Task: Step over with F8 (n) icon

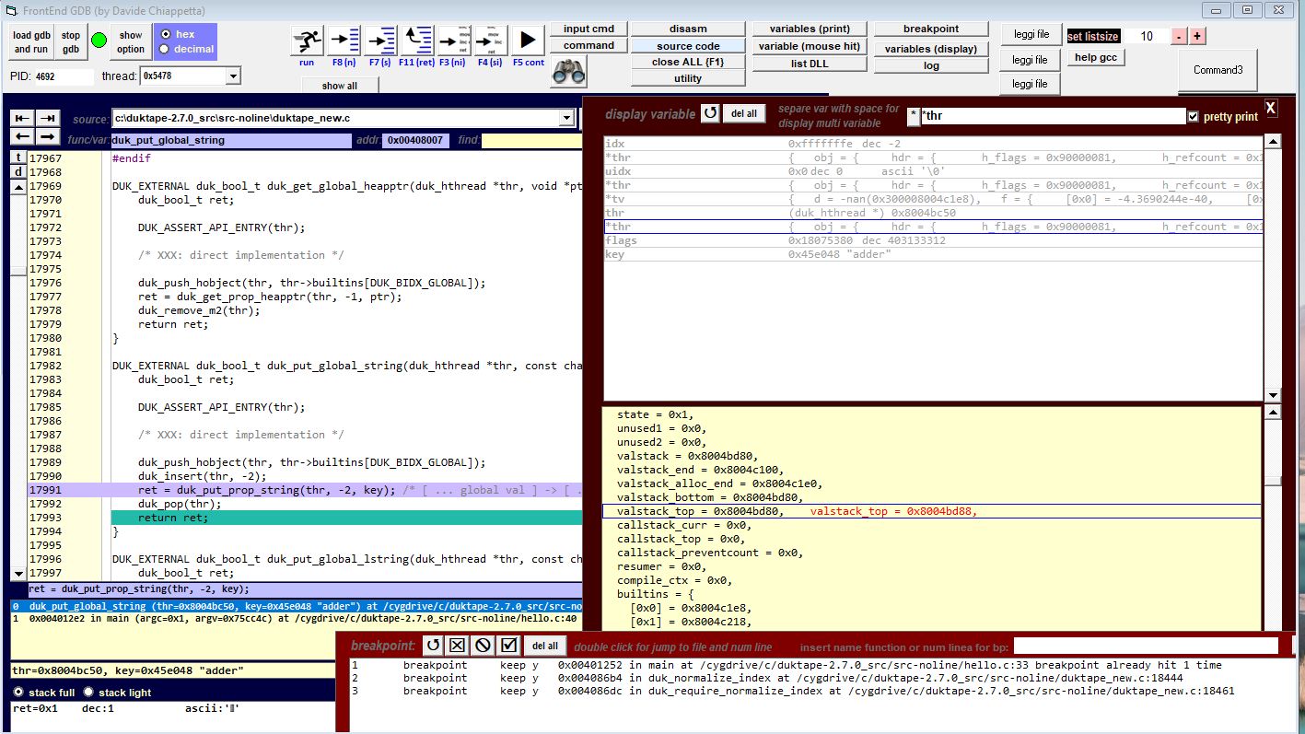Action: (344, 41)
